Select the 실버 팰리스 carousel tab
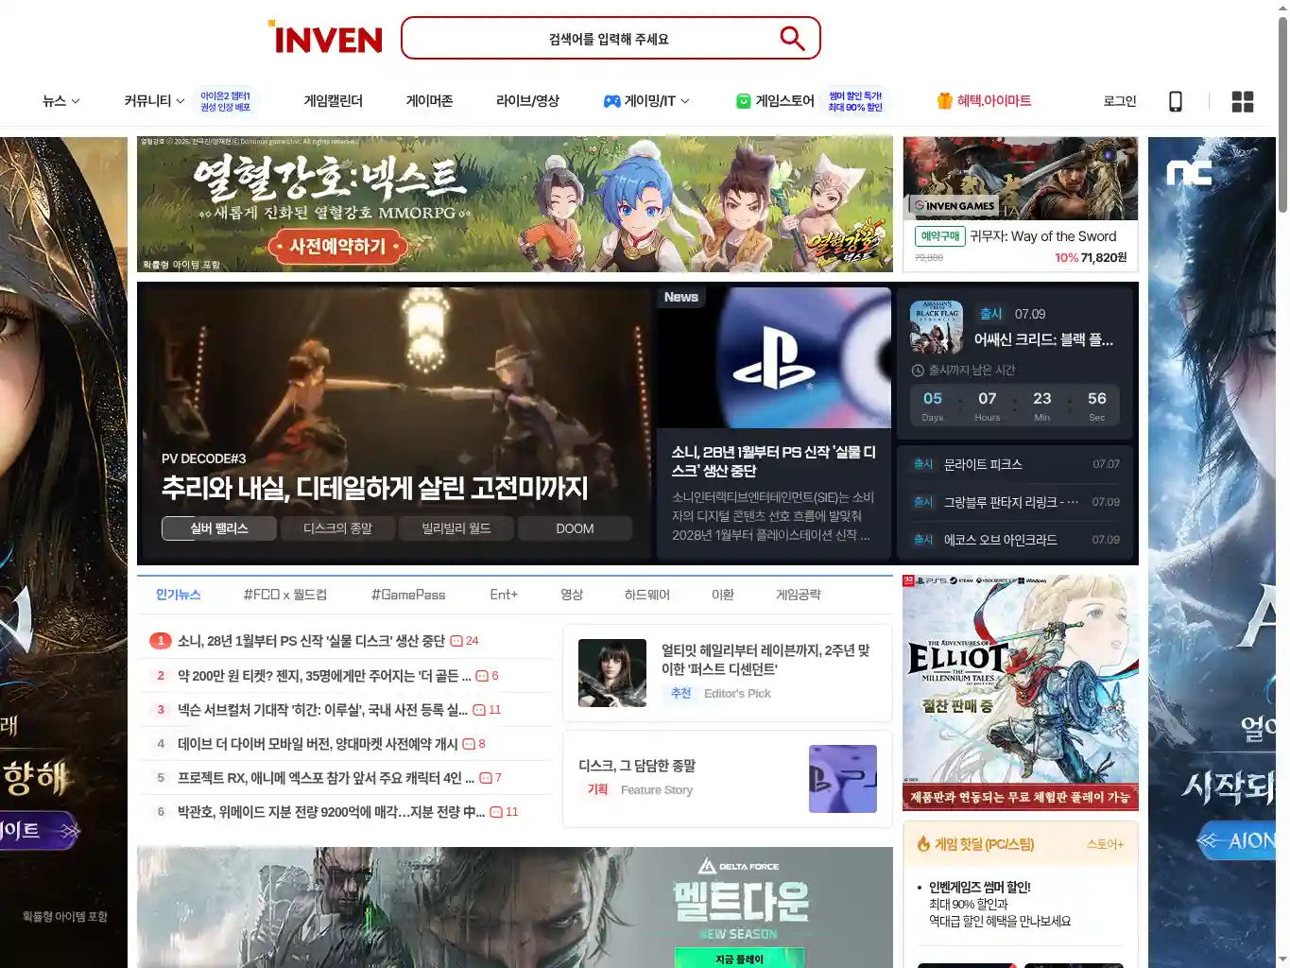Screen dimensions: 1290x968 (219, 528)
